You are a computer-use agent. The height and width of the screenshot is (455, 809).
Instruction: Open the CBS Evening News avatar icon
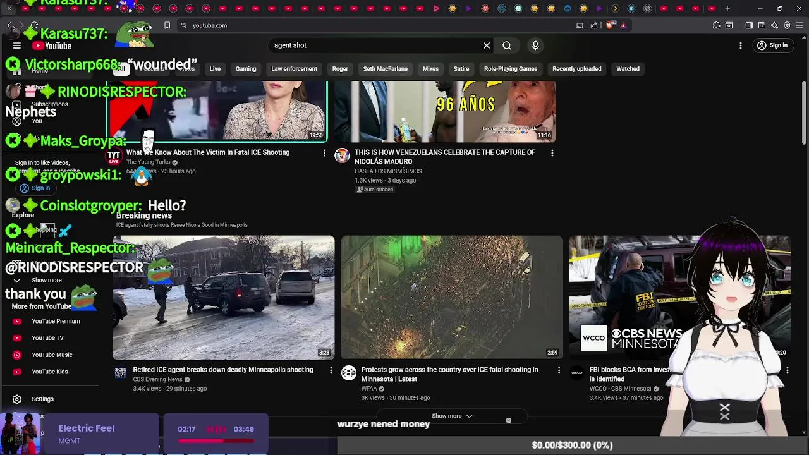coord(120,373)
